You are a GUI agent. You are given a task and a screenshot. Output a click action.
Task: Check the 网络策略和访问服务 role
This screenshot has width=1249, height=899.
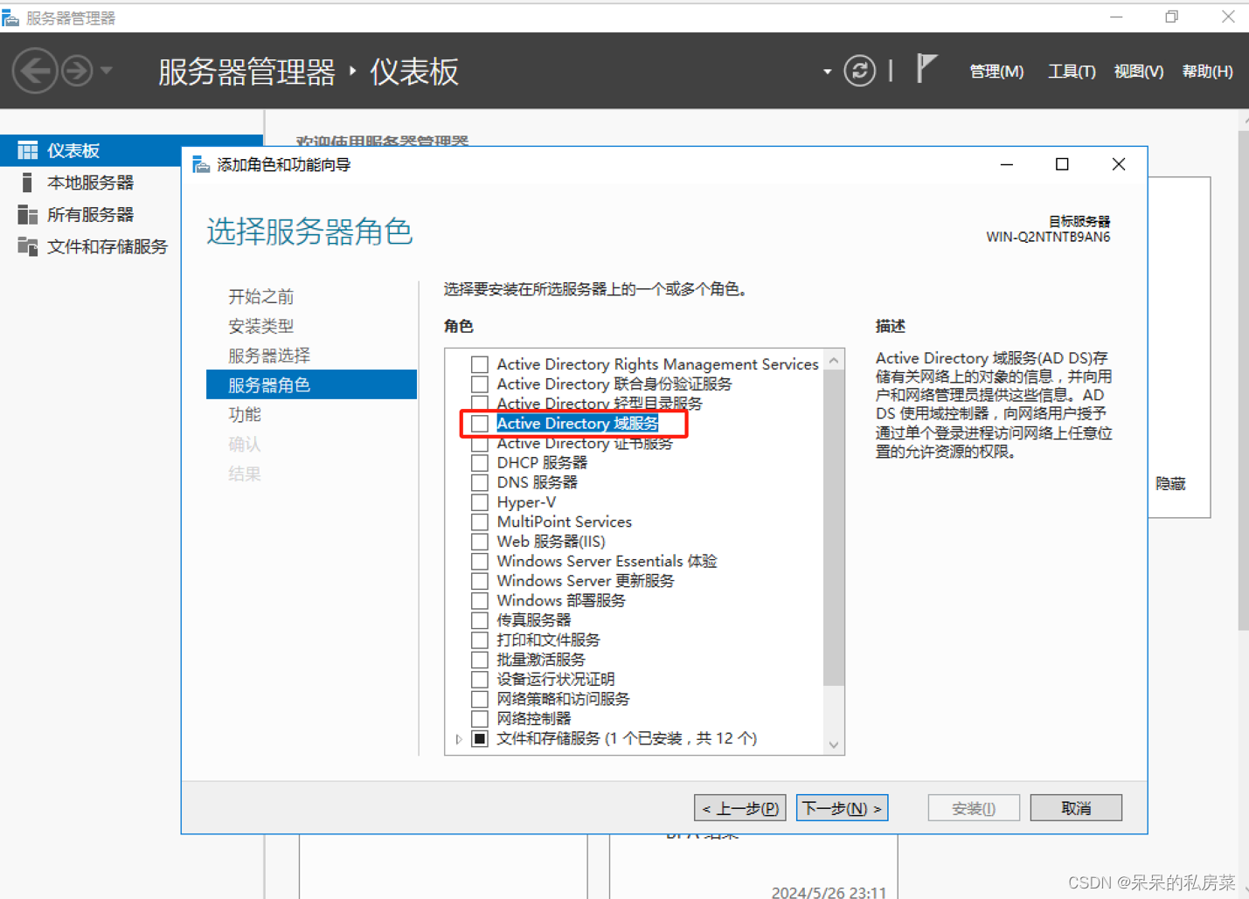coord(480,699)
